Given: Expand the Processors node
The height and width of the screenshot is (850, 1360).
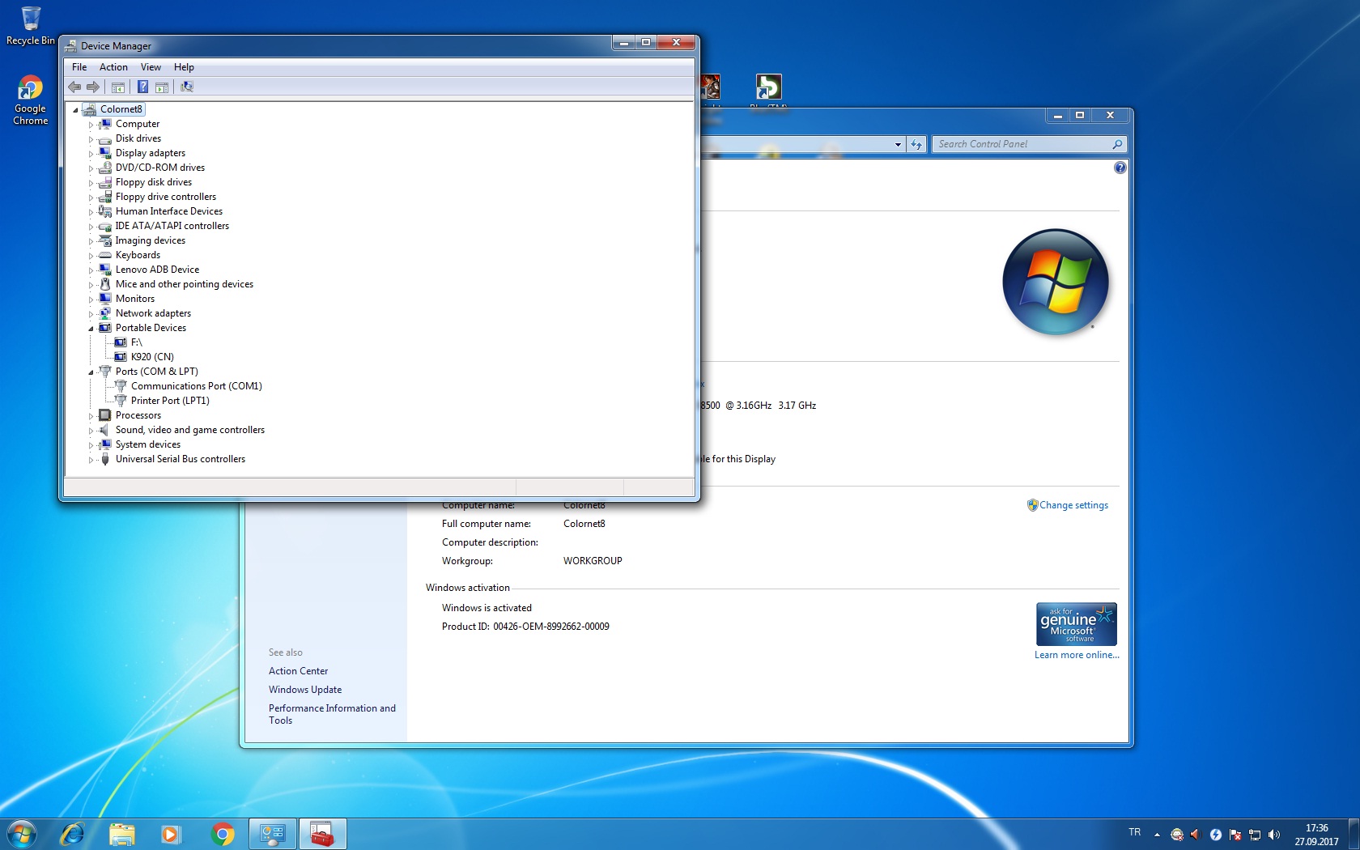Looking at the screenshot, I should tap(91, 416).
